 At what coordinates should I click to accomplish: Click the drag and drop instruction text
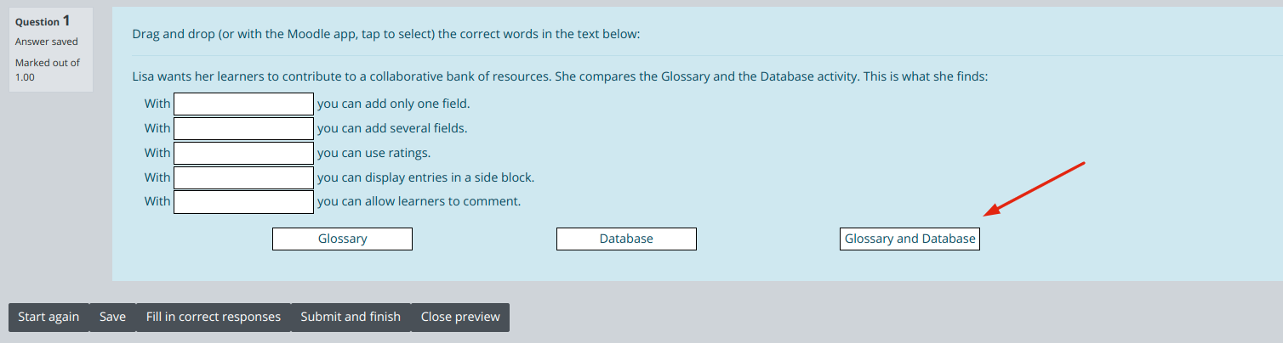(x=386, y=34)
